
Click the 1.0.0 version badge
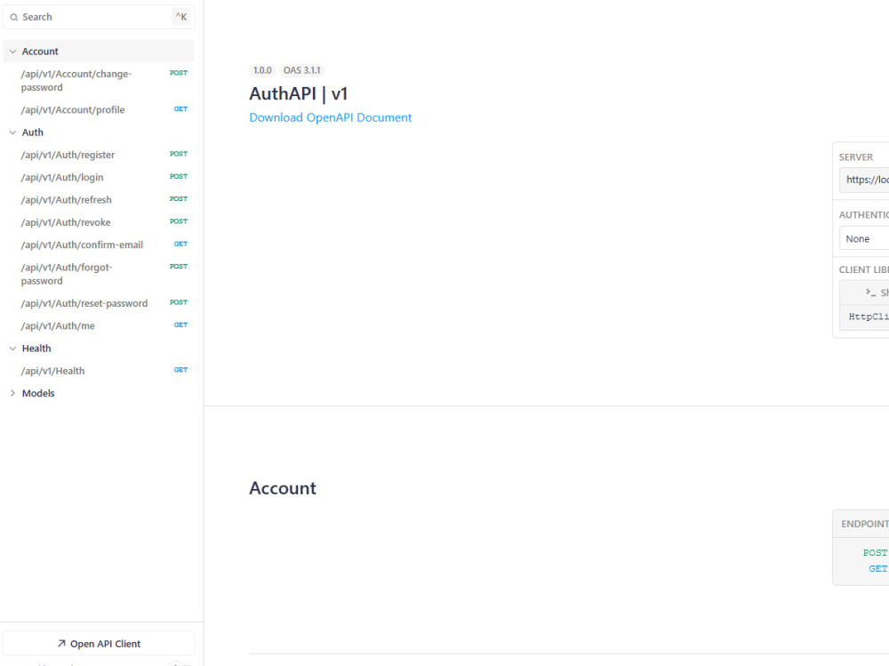[x=262, y=70]
